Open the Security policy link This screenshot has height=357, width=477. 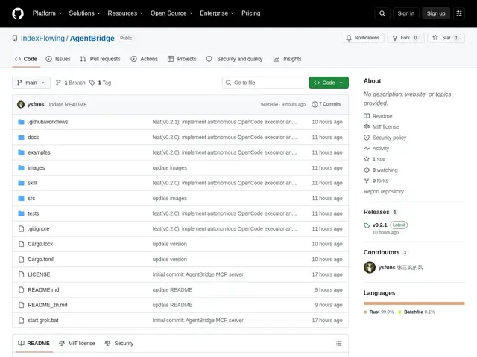(385, 138)
